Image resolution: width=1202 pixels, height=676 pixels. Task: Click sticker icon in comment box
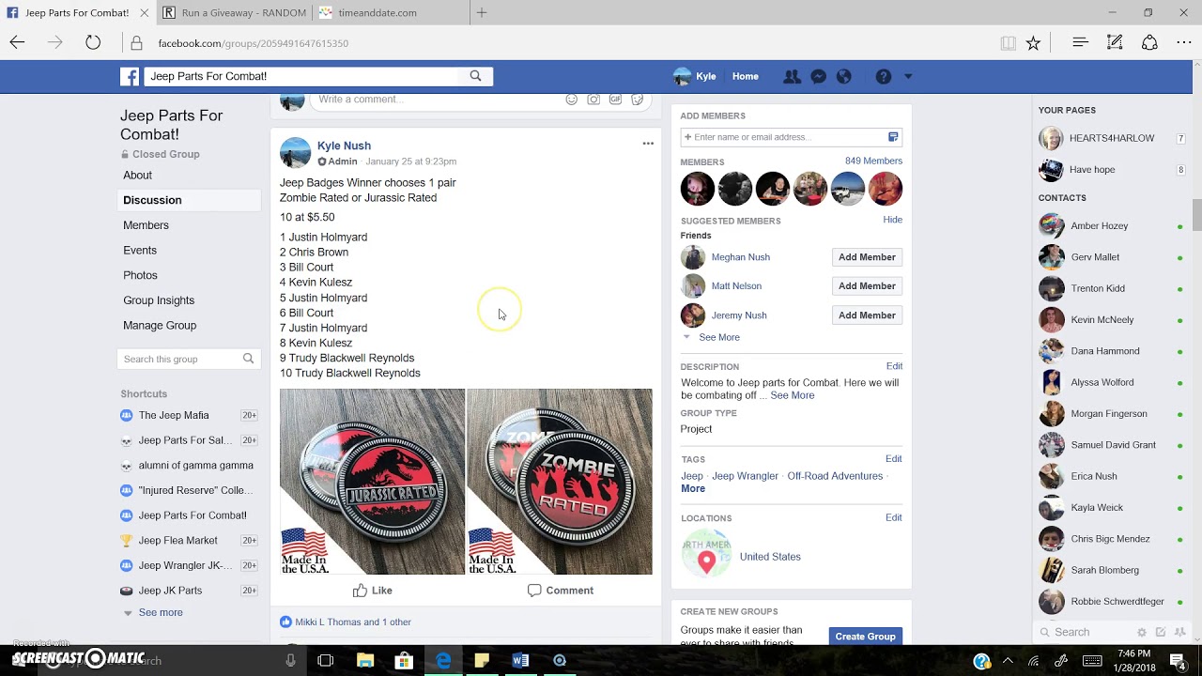637,100
